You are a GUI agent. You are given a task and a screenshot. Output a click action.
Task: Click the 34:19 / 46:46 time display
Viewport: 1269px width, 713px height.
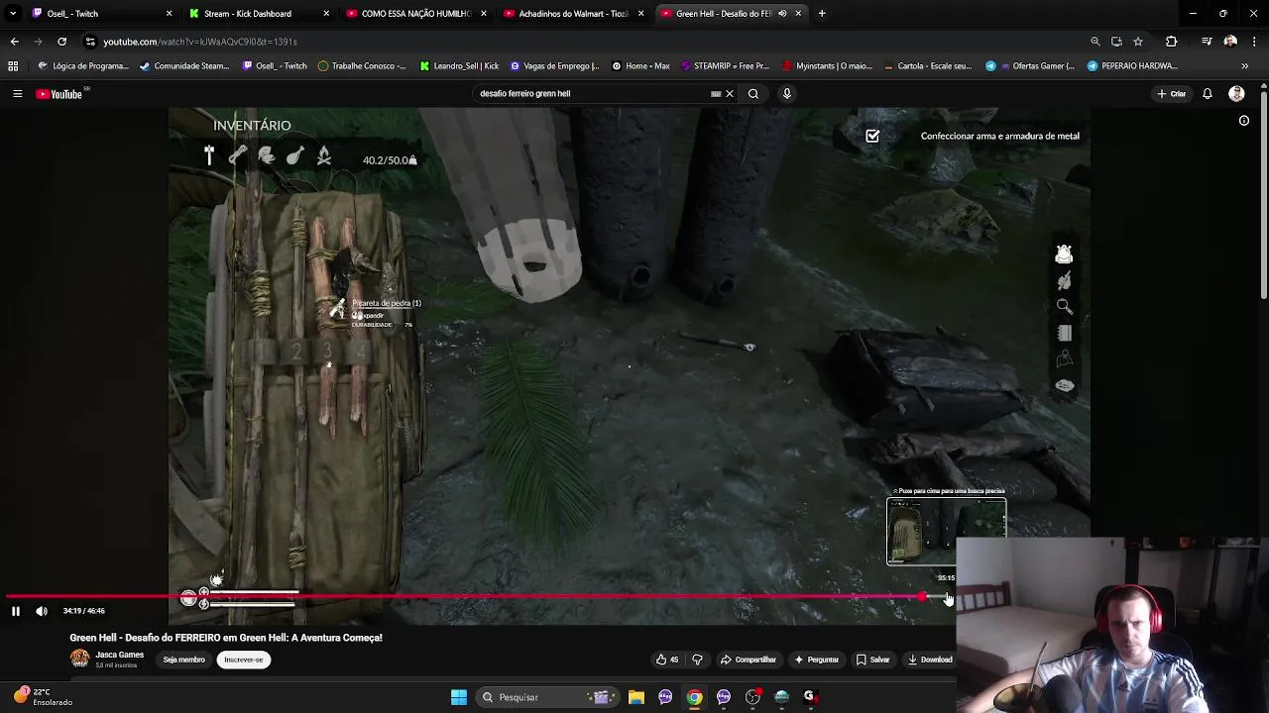[84, 611]
